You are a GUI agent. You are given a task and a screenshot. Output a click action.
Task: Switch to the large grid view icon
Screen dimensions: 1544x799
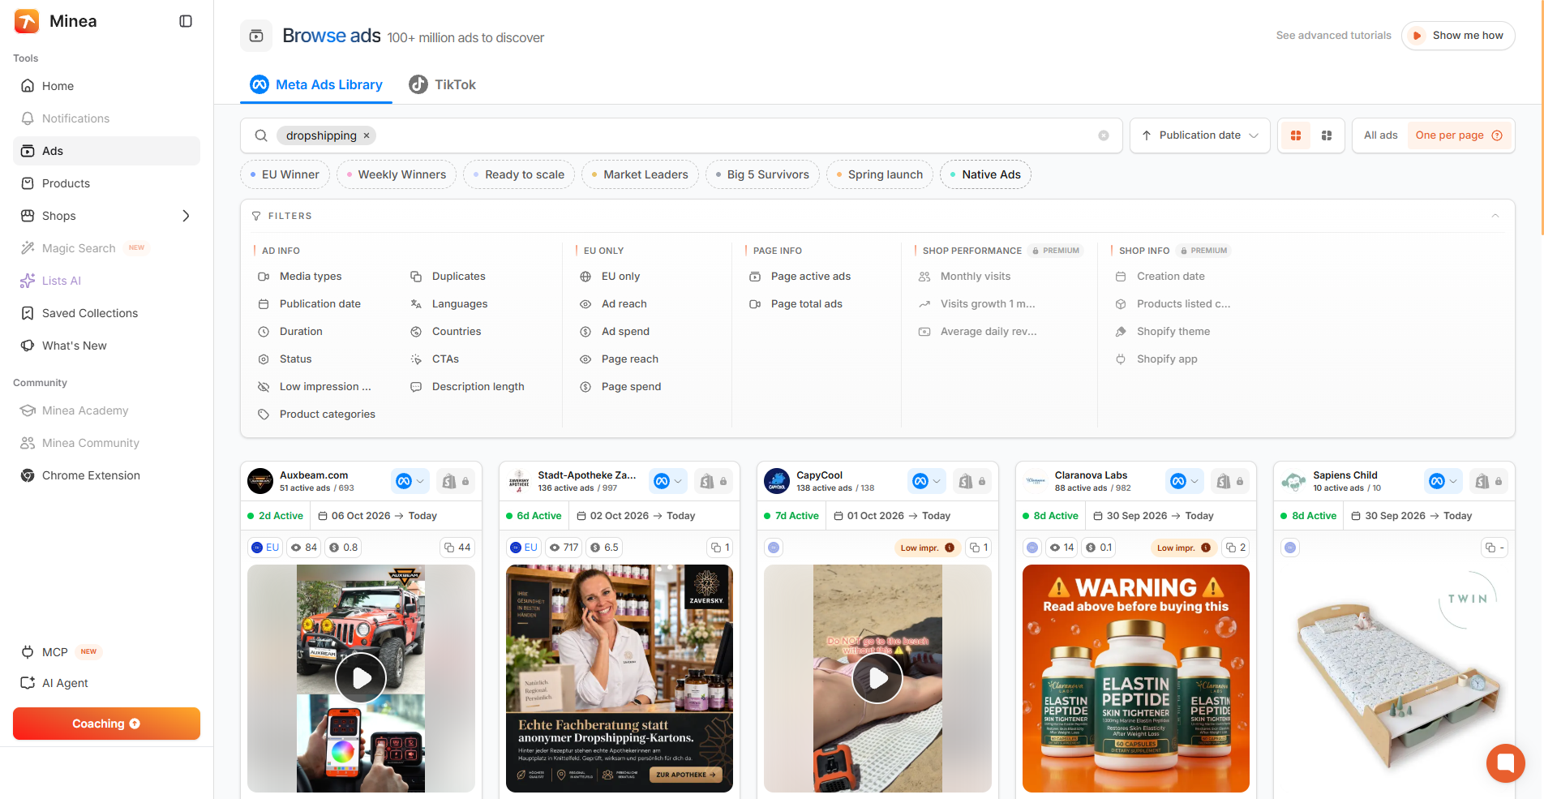click(x=1296, y=135)
